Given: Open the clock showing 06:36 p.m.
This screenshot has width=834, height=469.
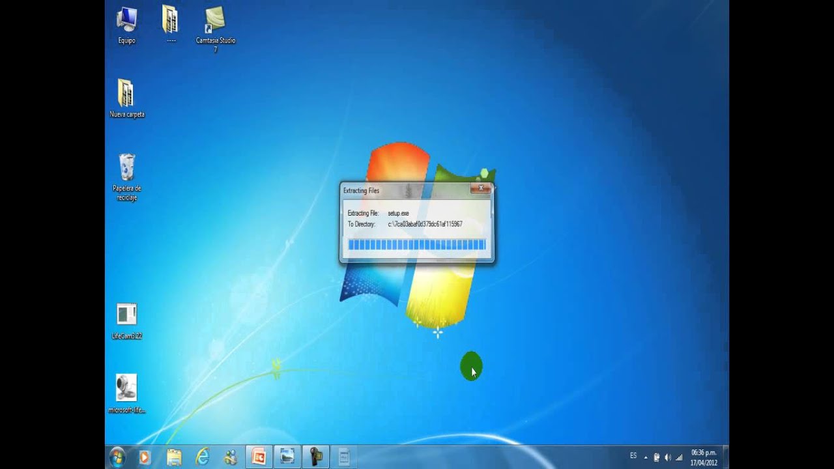Looking at the screenshot, I should (704, 457).
